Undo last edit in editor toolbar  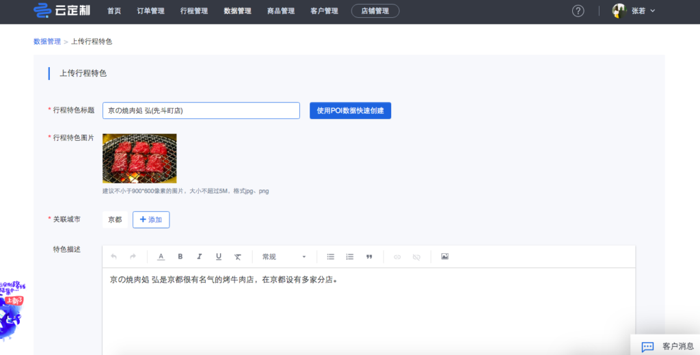pos(114,257)
